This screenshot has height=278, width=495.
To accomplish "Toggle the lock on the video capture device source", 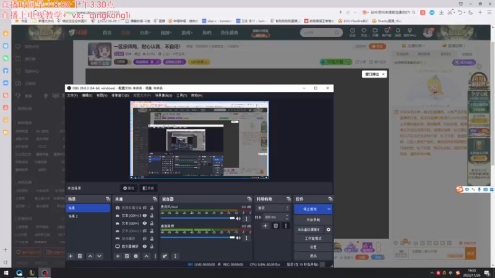I will click(x=152, y=208).
